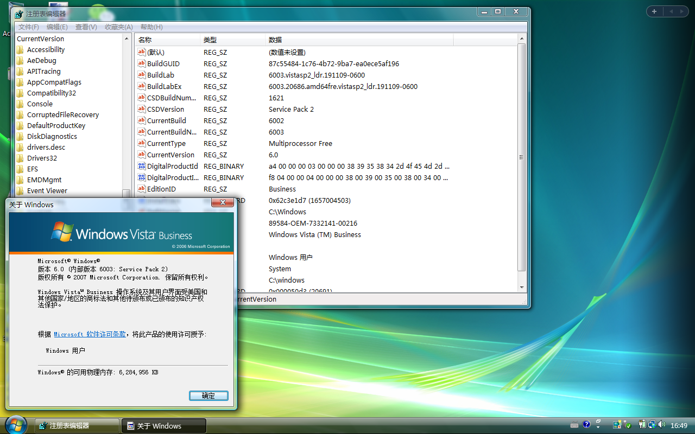Select the drivers.desc key

(46, 148)
